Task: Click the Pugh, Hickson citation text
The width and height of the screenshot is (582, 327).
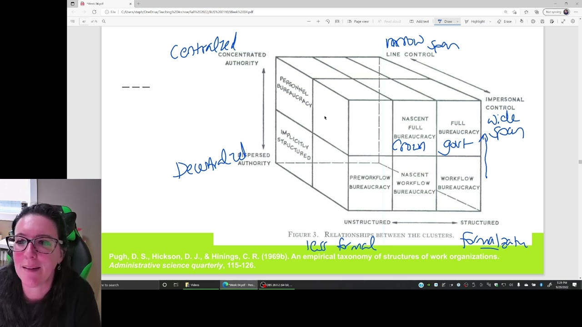Action: click(304, 261)
